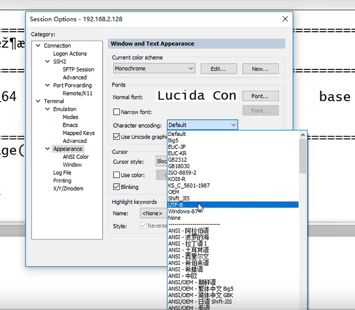Collapse the Port Forwarding node
The image size is (355, 310).
(47, 85)
